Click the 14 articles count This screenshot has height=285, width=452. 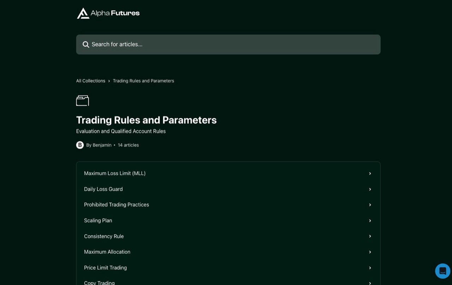coord(128,145)
